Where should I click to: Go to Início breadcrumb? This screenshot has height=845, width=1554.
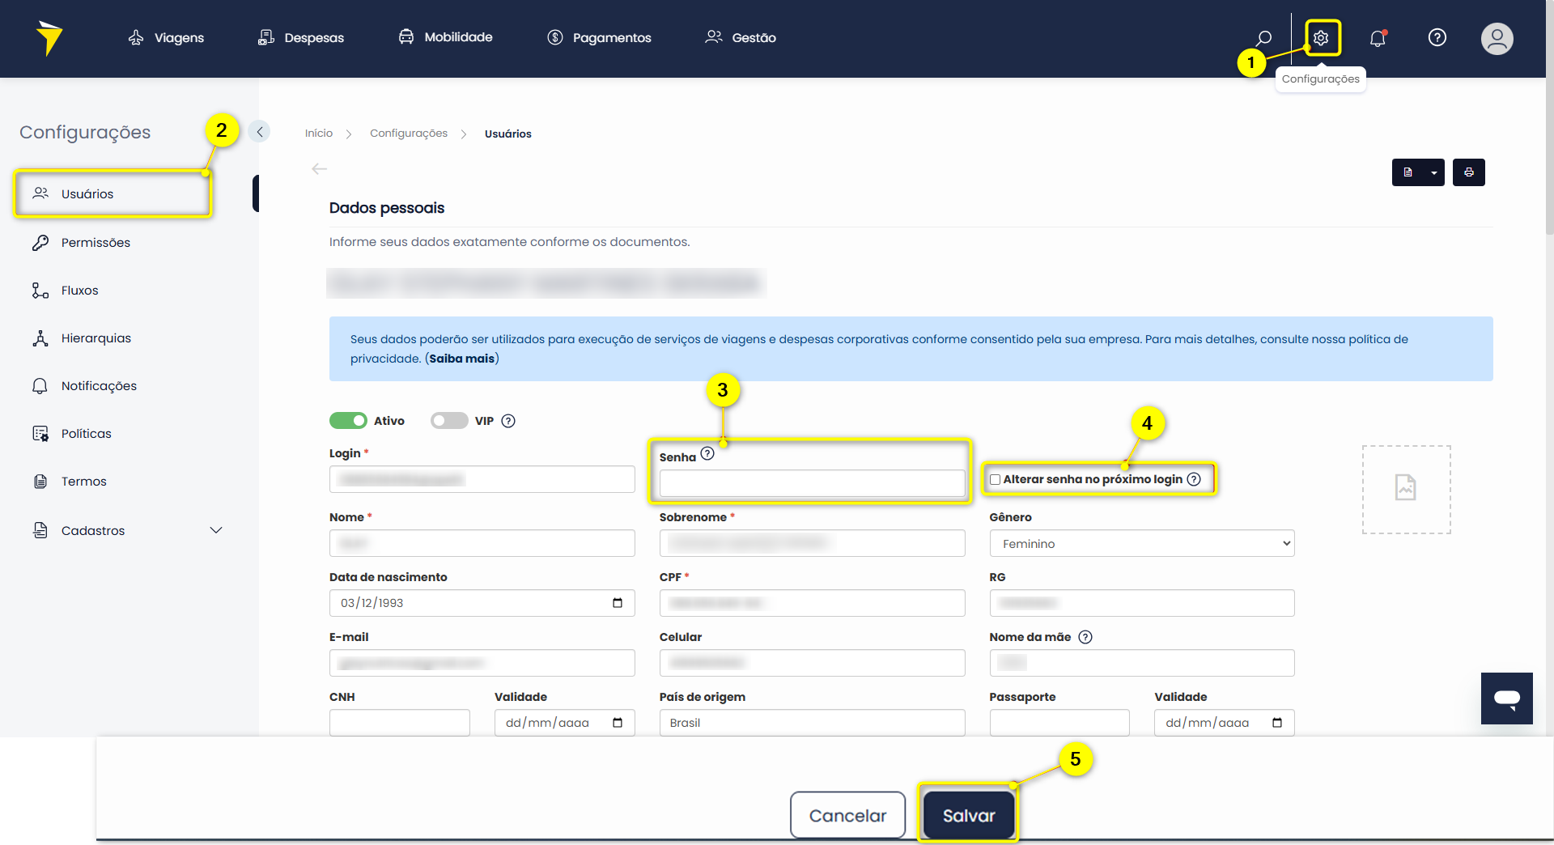tap(319, 134)
